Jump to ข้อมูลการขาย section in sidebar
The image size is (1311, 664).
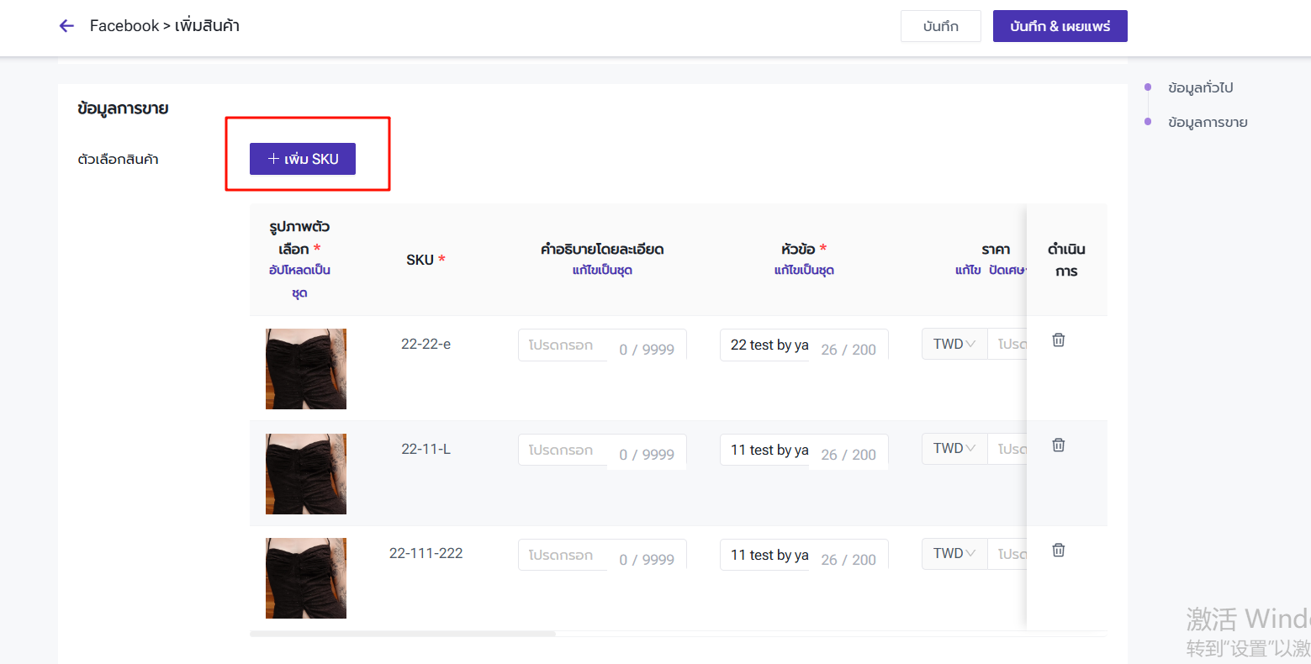[x=1207, y=123]
